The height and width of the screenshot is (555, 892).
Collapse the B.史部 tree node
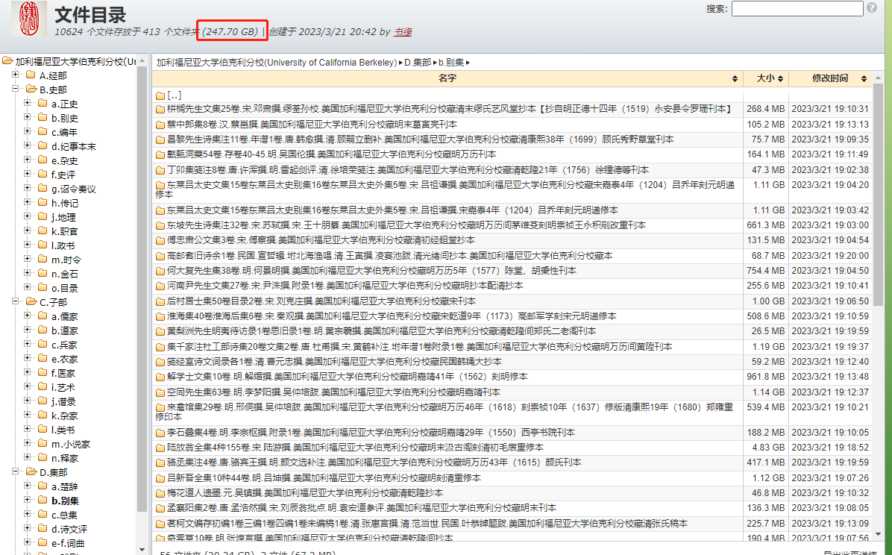(16, 89)
